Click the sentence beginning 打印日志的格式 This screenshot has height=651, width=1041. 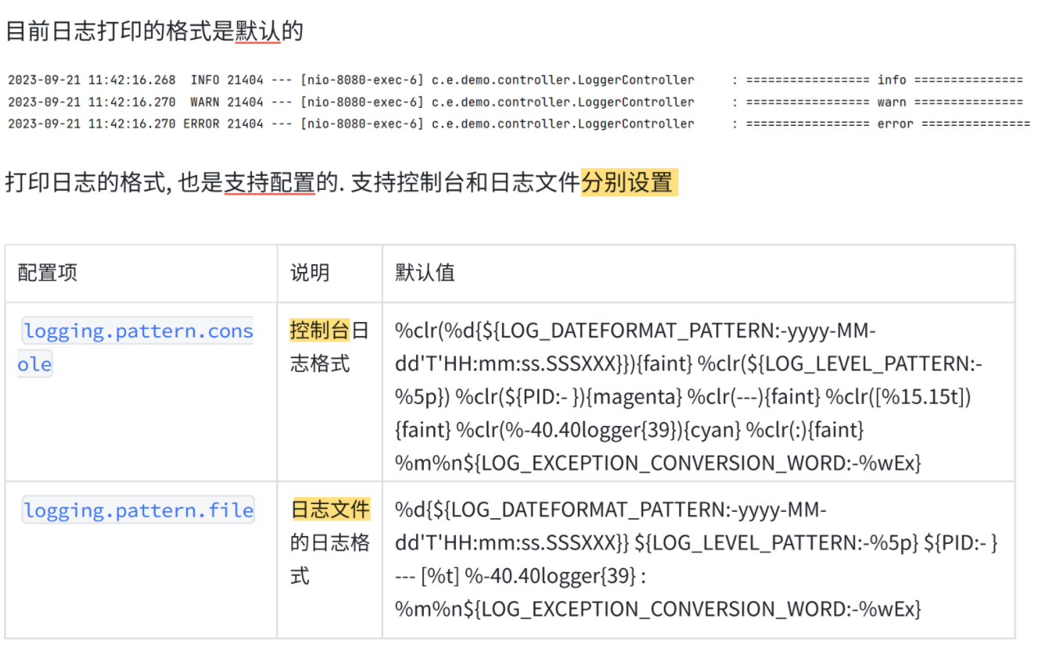pyautogui.click(x=341, y=183)
